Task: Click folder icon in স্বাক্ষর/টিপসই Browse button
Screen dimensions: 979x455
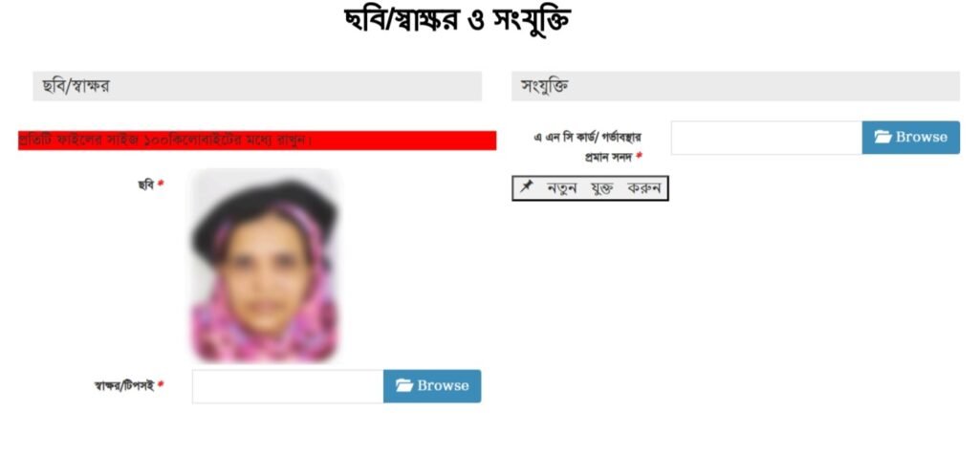Action: click(x=404, y=386)
